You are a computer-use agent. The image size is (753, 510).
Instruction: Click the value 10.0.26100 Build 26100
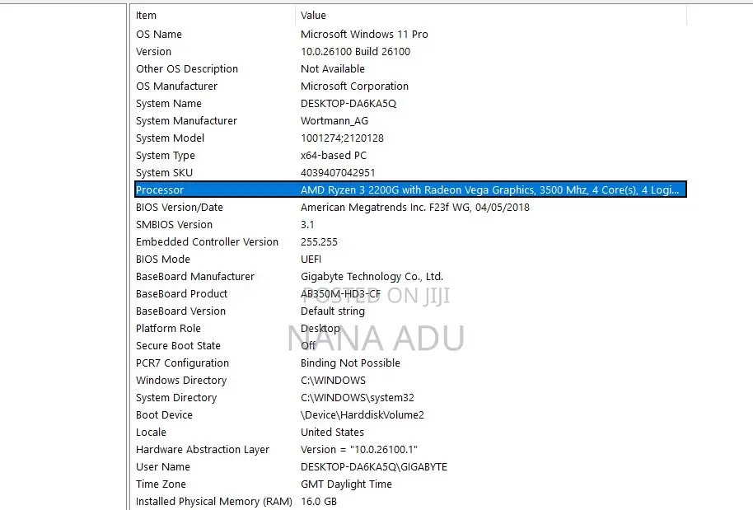(x=355, y=52)
